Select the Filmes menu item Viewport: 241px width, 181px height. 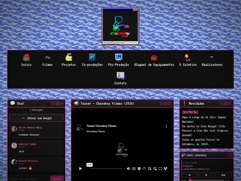click(x=47, y=65)
